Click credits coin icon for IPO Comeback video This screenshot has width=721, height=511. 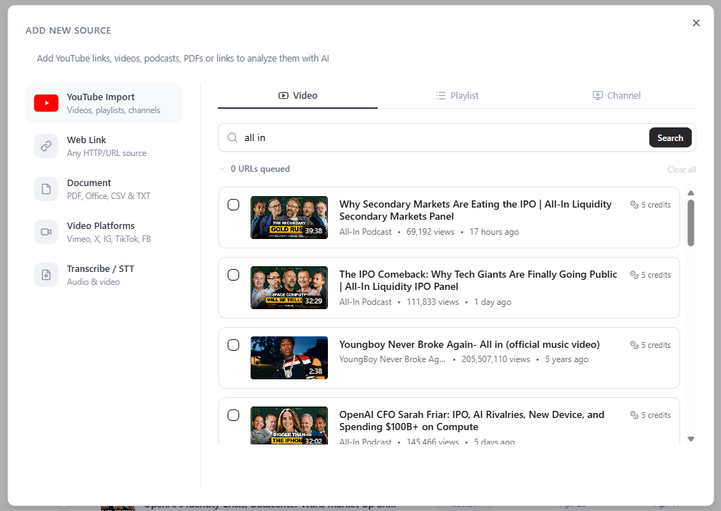point(634,275)
